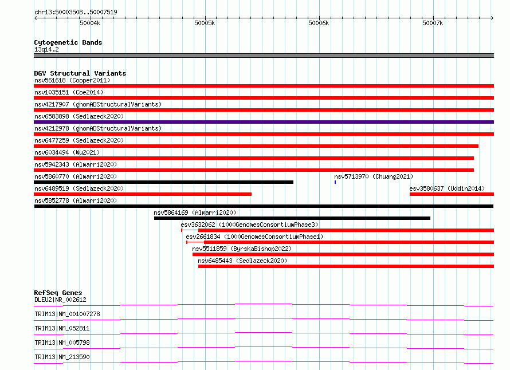Click the TRIM13|NM_052811 gene label
The image size is (510, 370).
(x=62, y=328)
